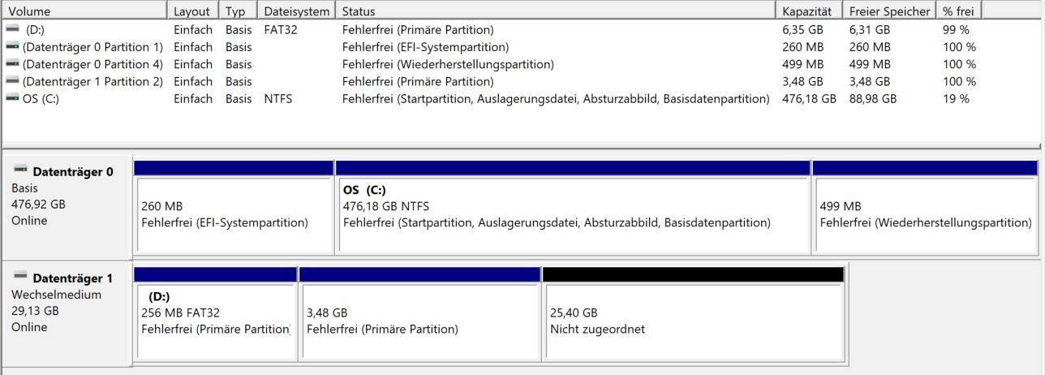This screenshot has height=375, width=1045.
Task: Sort the list by Dateisystem column
Action: [297, 11]
